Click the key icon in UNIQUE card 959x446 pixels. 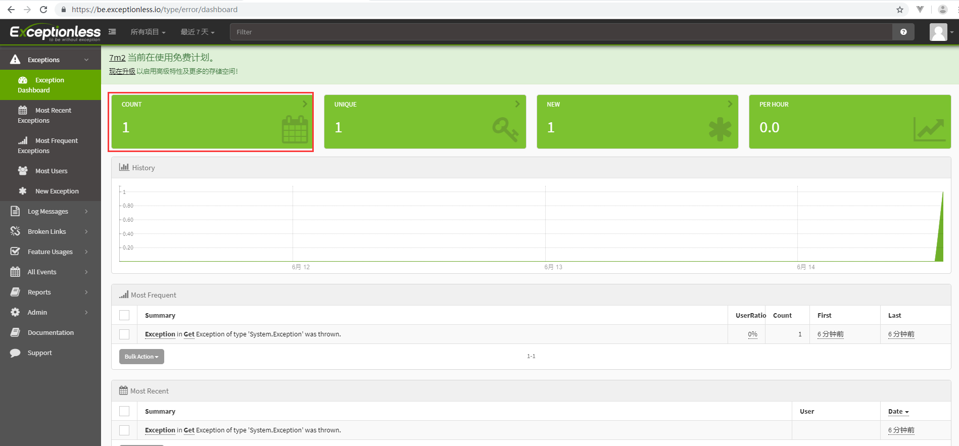(x=505, y=129)
